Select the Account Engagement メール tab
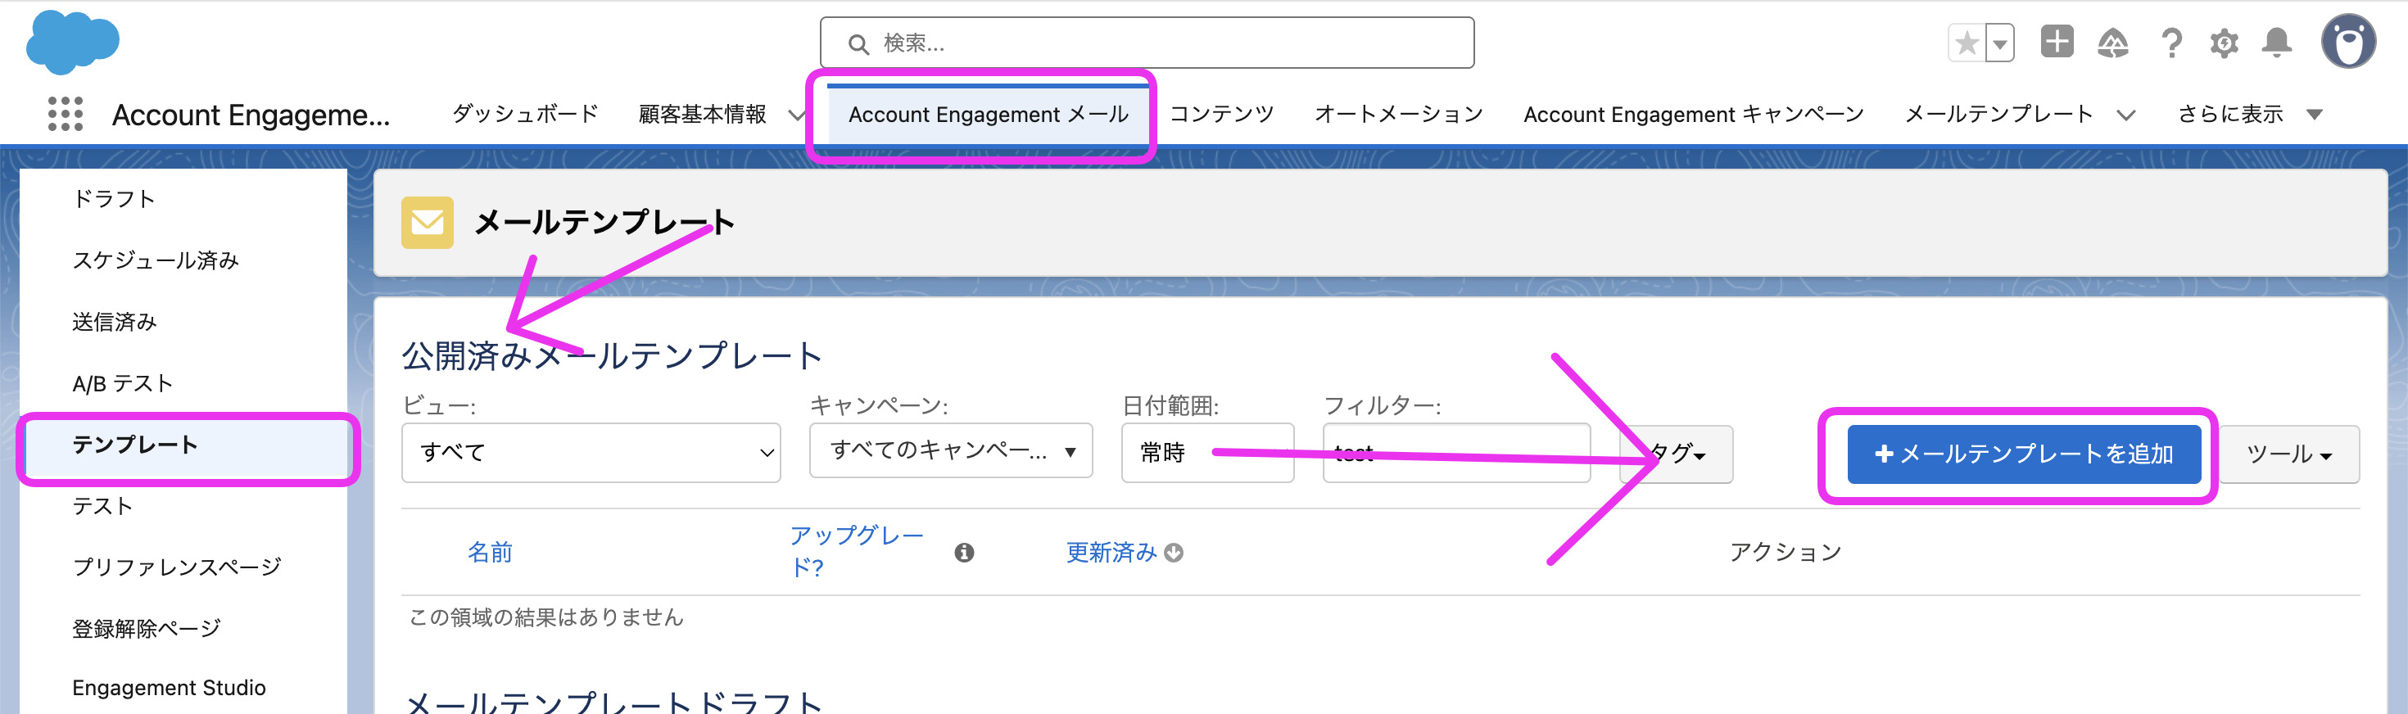Screen dimensions: 2408x714 pyautogui.click(x=988, y=114)
